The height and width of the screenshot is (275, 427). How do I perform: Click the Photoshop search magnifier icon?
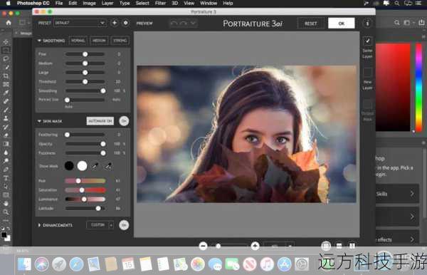(397, 23)
